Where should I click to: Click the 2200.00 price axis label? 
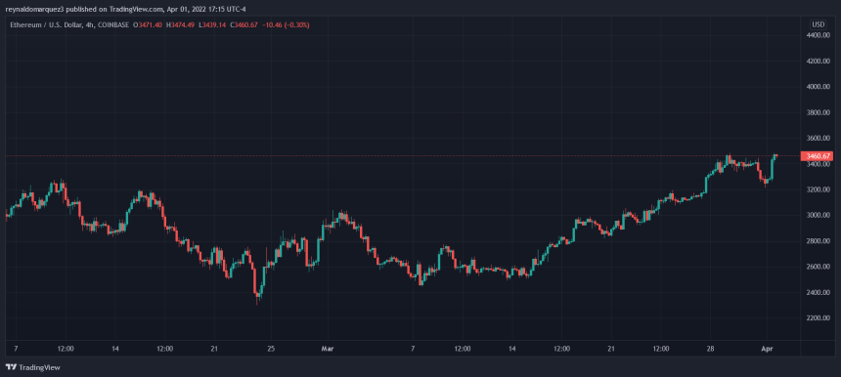[818, 318]
